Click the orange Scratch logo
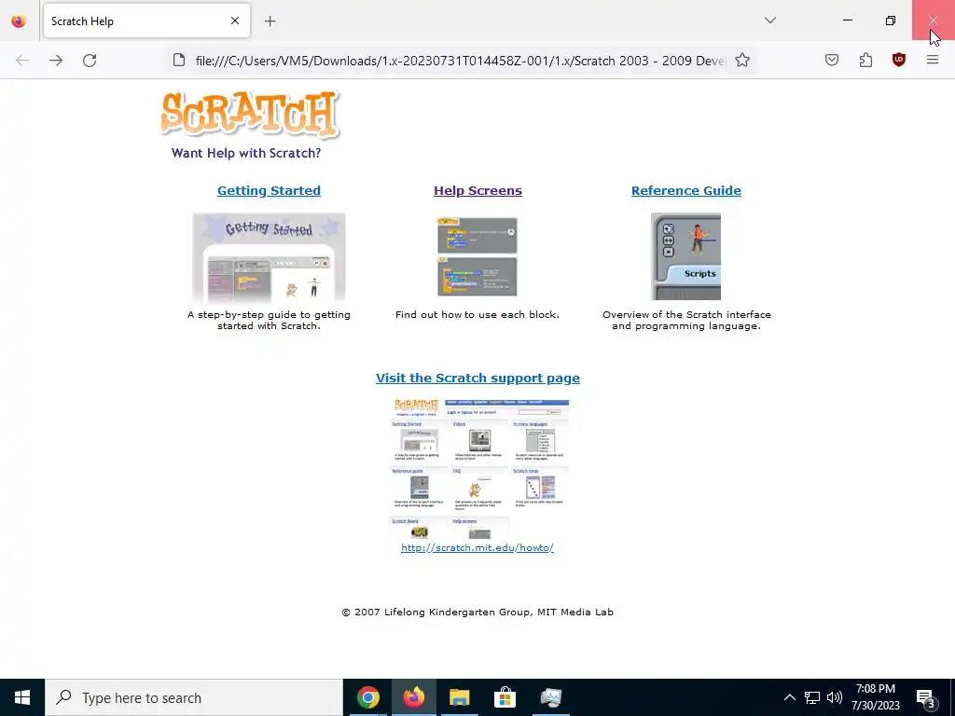 [250, 115]
